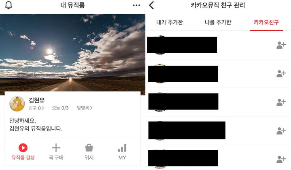This screenshot has width=291, height=170.
Task: Open the night sky cover photo
Action: click(x=73, y=53)
